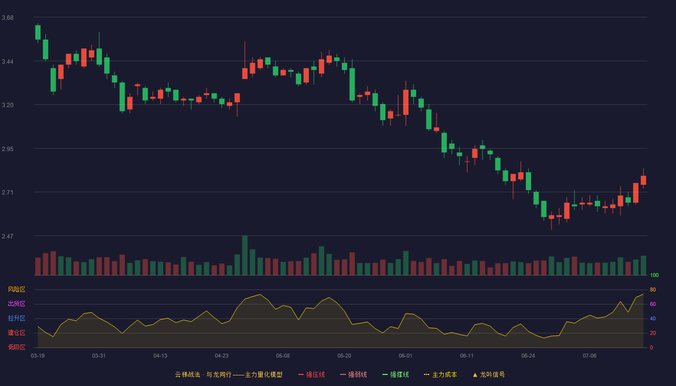Viewport: 676px width, 386px height.
Task: Toggle the 主力成本 legend entry
Action: [x=440, y=374]
